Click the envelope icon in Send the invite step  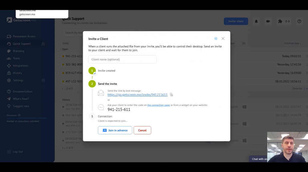click(101, 93)
